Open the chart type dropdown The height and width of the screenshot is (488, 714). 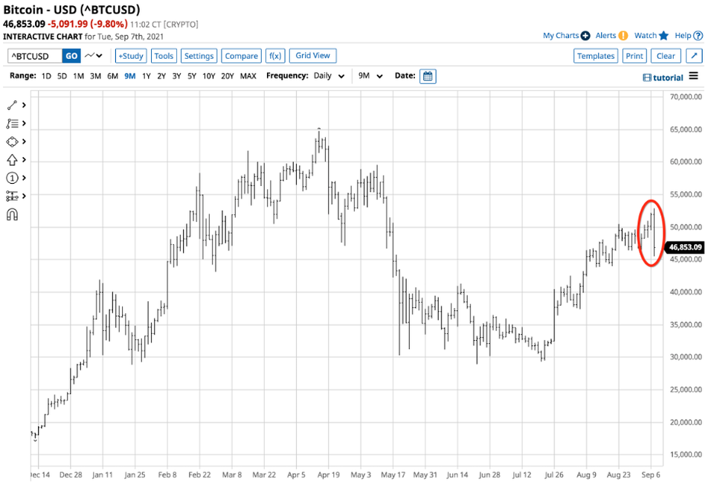coord(94,56)
